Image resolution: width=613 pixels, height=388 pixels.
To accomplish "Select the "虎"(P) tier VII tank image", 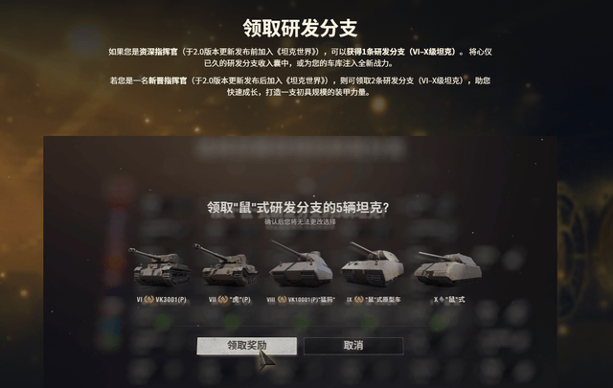I will tap(229, 264).
